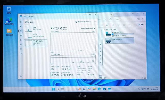Image resolution: width=165 pixels, height=100 pixels.
Task: Open Task Manager hamburger navigation menu
Action: tap(21, 22)
